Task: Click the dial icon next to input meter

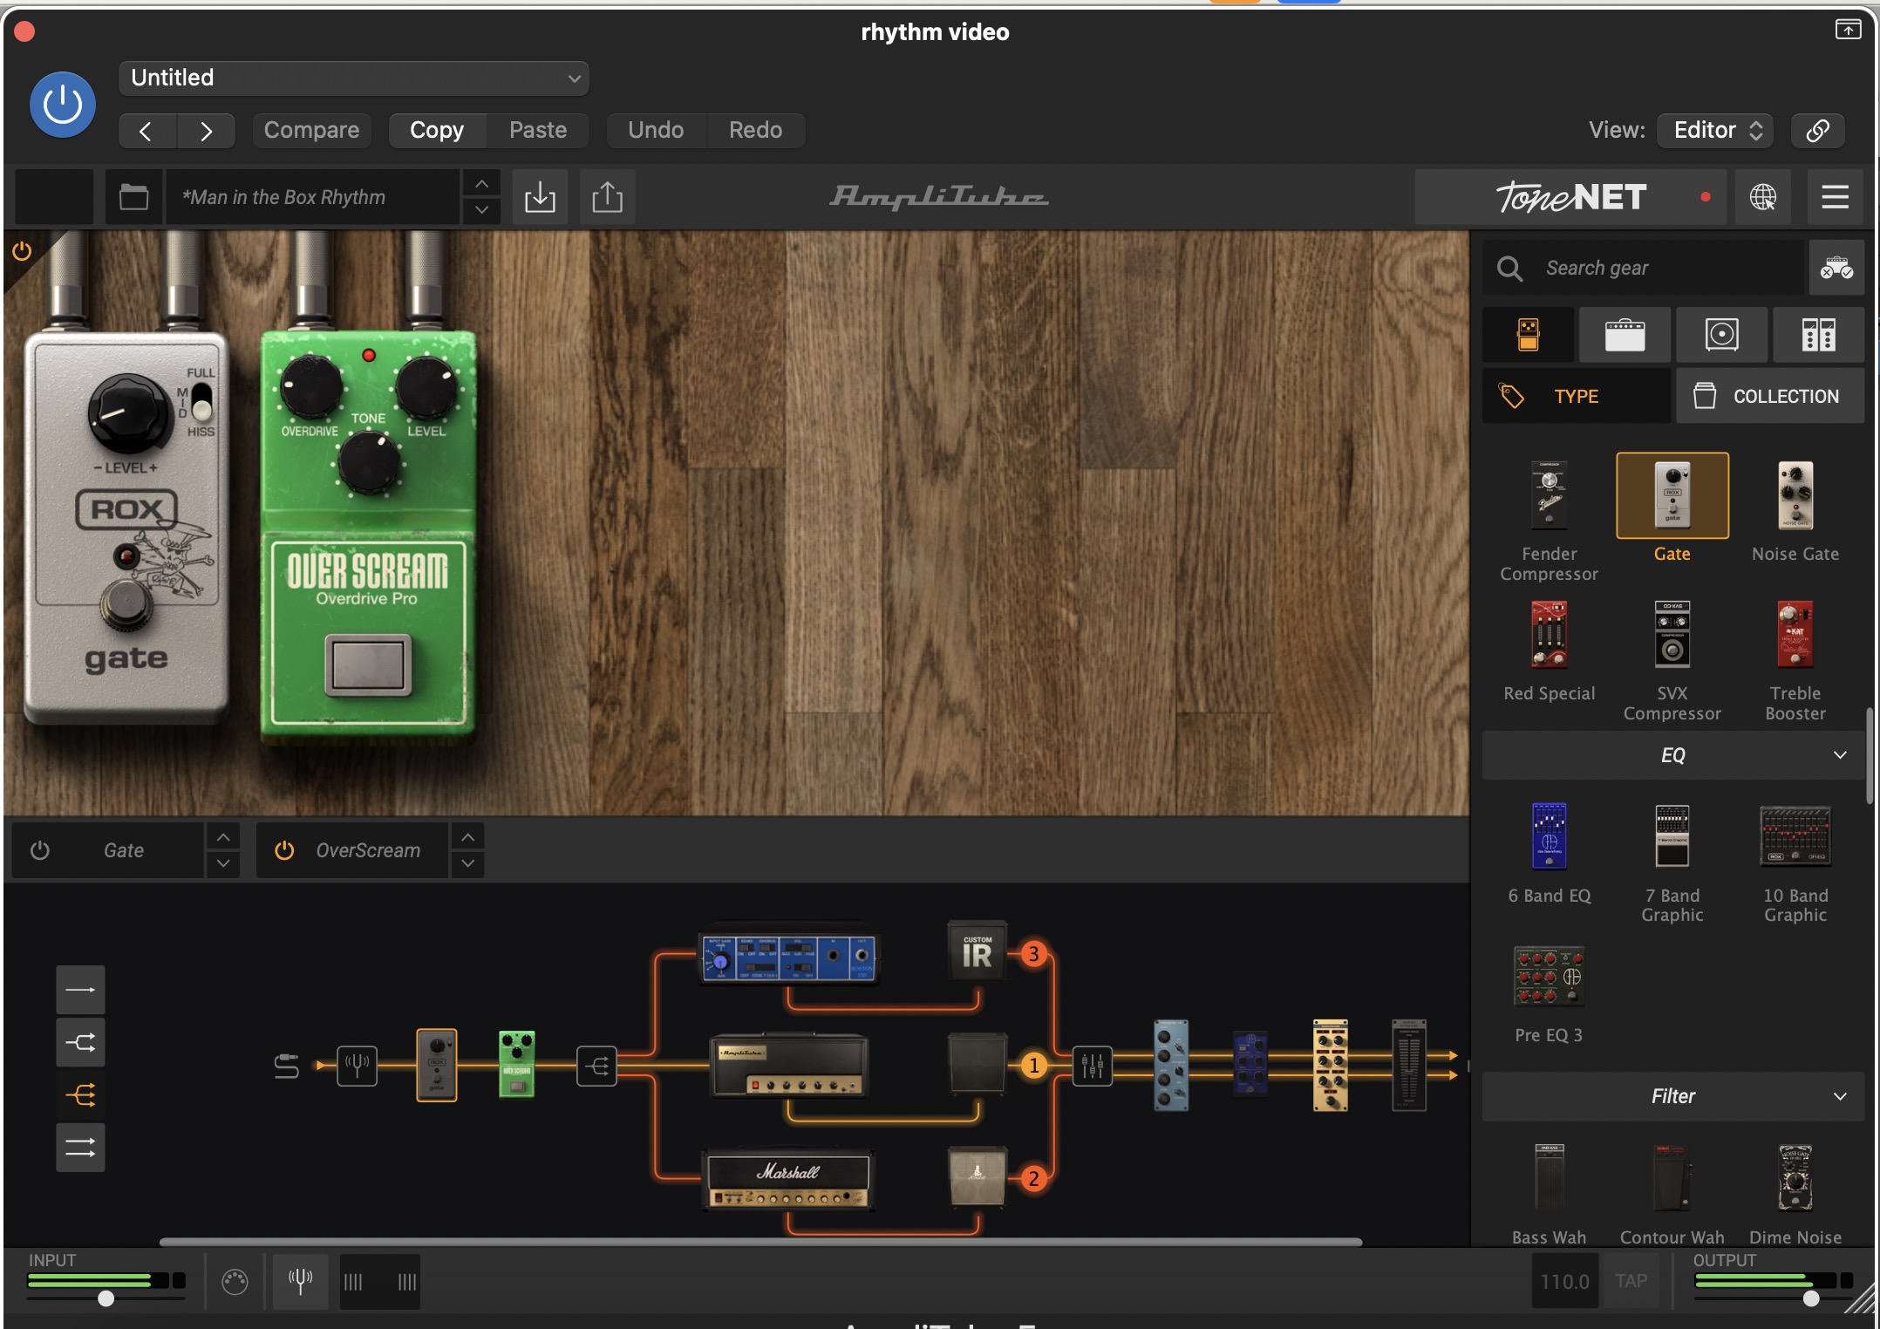Action: tap(235, 1281)
